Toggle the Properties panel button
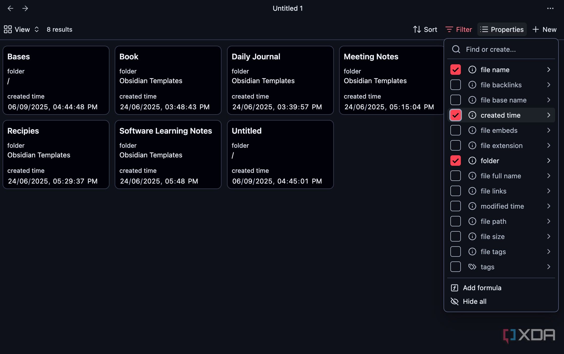The width and height of the screenshot is (564, 354). click(502, 29)
